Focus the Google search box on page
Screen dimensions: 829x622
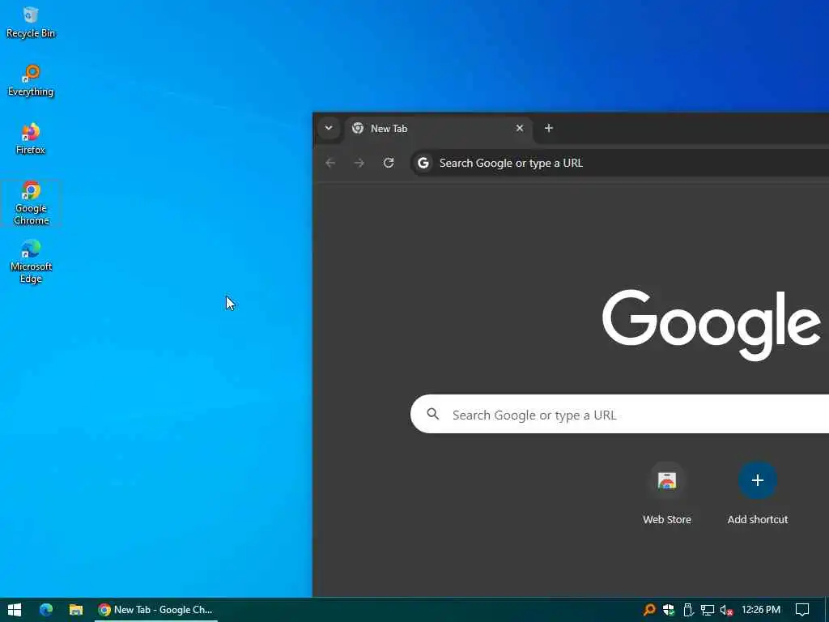tap(619, 414)
